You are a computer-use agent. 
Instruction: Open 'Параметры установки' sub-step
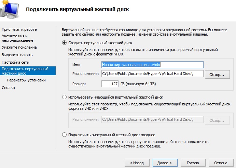click(26, 80)
